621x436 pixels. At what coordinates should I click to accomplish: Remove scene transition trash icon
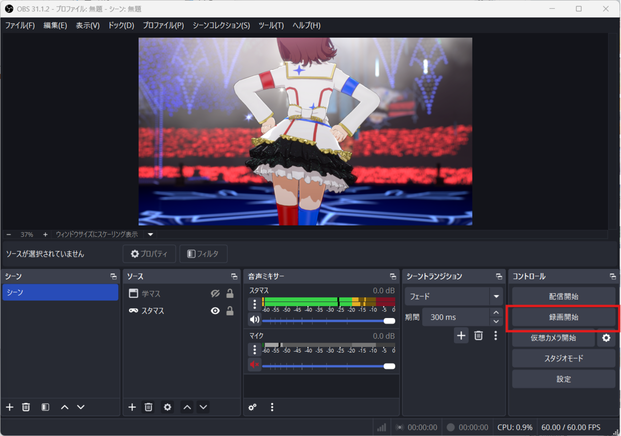coord(479,336)
